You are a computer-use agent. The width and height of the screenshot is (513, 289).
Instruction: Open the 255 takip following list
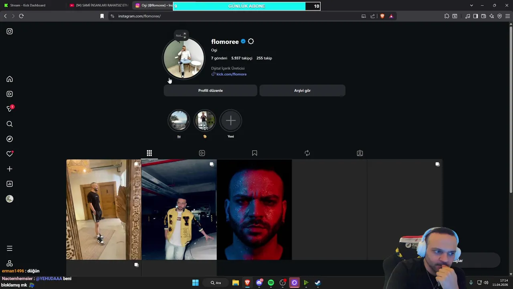click(264, 58)
